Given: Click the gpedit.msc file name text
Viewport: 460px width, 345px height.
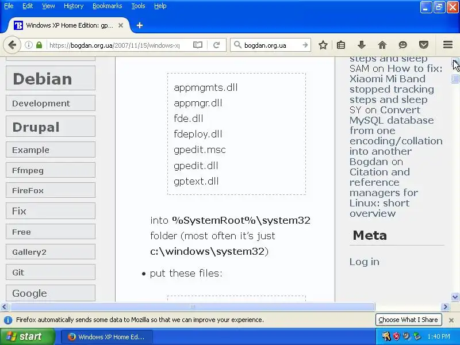Looking at the screenshot, I should coord(200,150).
